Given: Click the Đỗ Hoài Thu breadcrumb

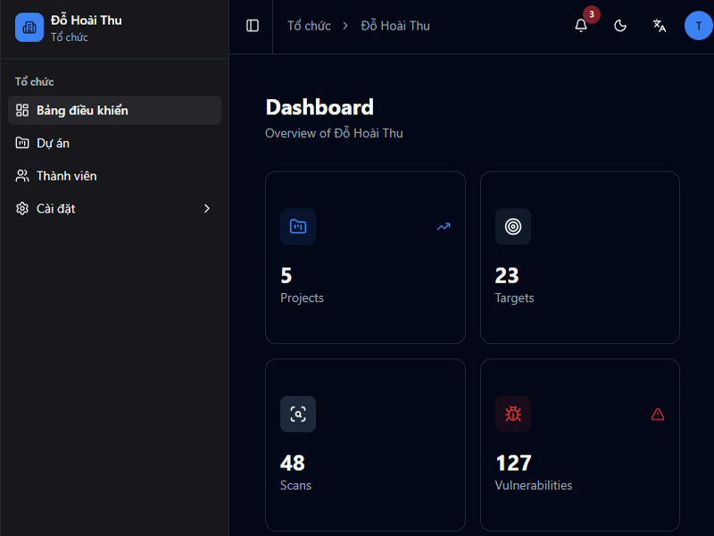Looking at the screenshot, I should point(395,26).
